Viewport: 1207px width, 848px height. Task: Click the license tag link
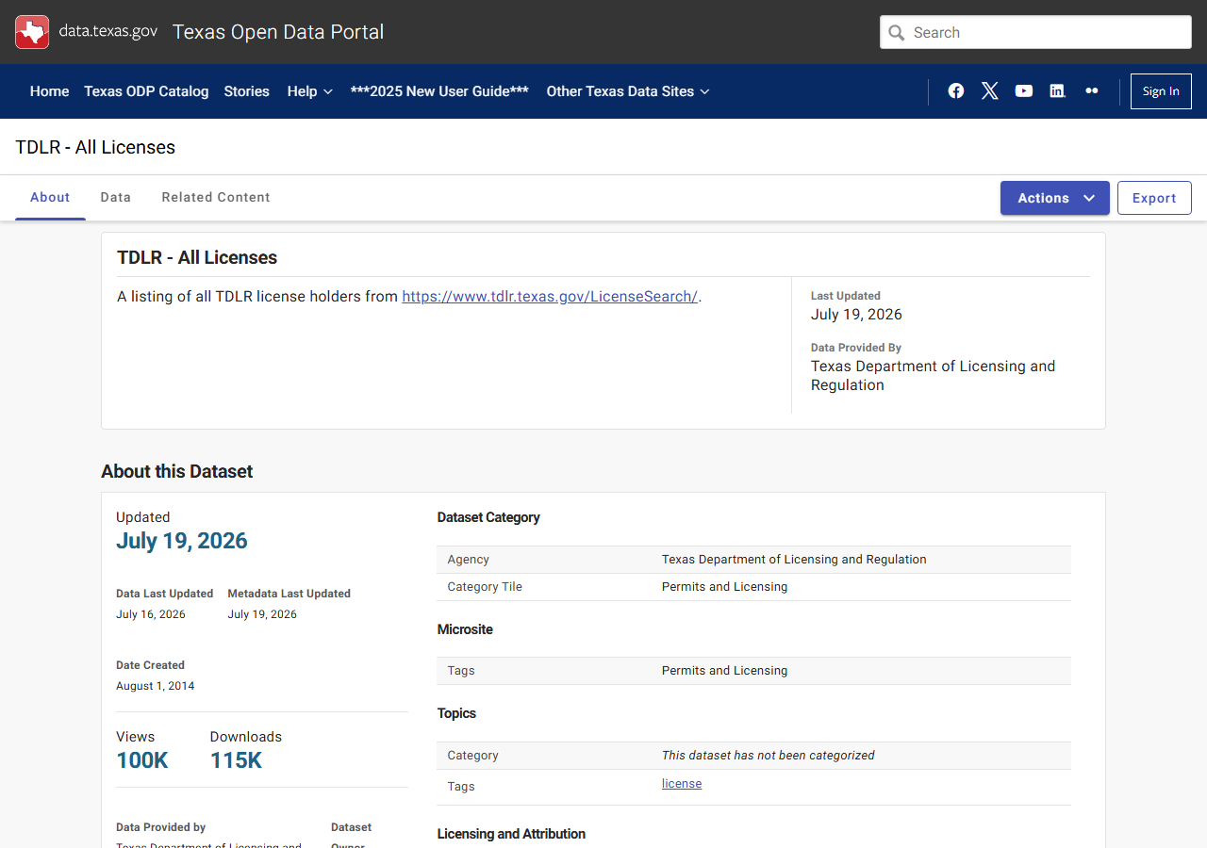682,784
